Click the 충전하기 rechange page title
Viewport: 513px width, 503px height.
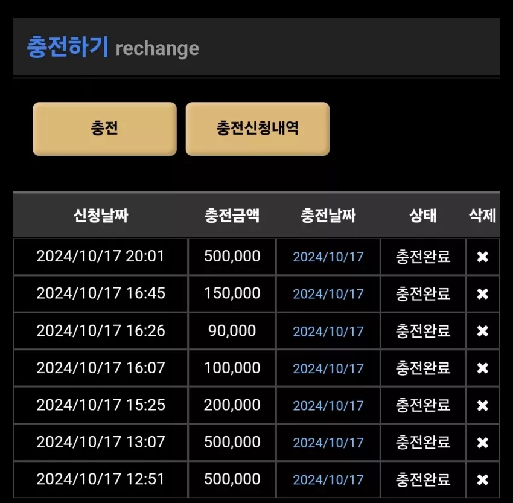[x=113, y=48]
